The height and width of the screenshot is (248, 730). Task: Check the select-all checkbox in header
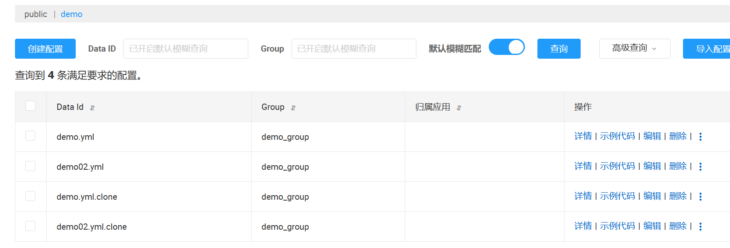point(30,106)
